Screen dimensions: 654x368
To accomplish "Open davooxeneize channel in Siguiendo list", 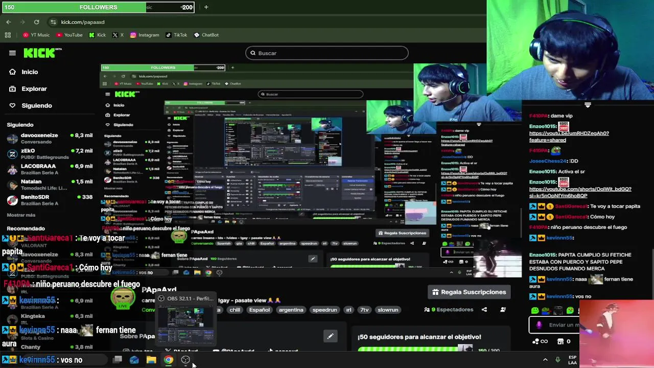I will [x=50, y=139].
